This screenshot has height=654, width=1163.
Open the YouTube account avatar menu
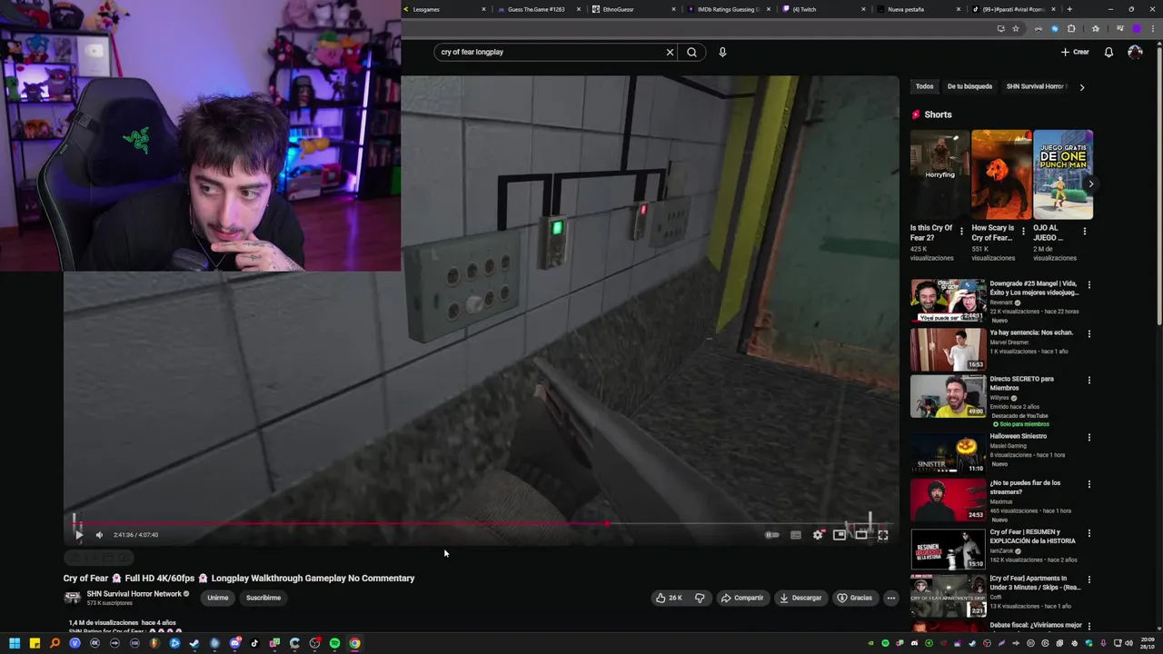[1135, 52]
